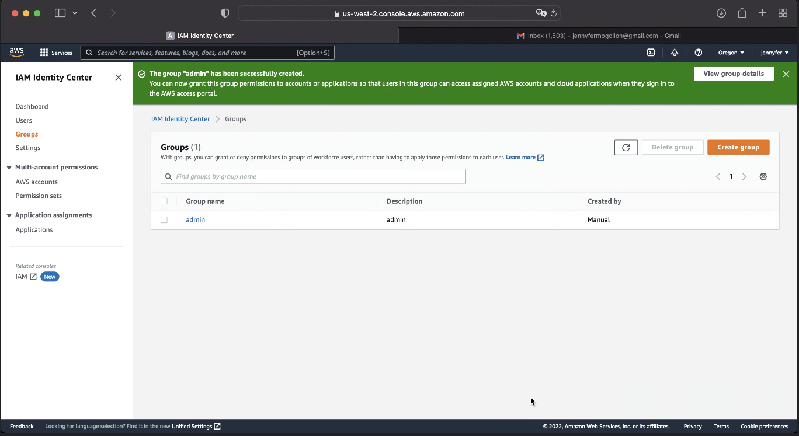799x436 pixels.
Task: Go to previous page of groups
Action: pos(718,177)
